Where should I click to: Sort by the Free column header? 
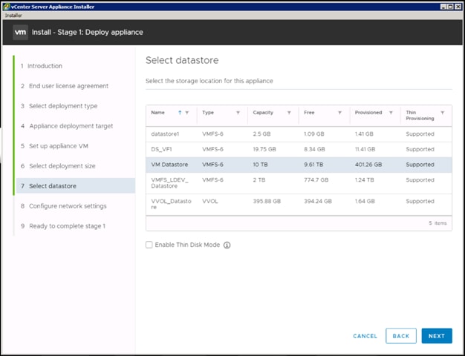point(309,113)
